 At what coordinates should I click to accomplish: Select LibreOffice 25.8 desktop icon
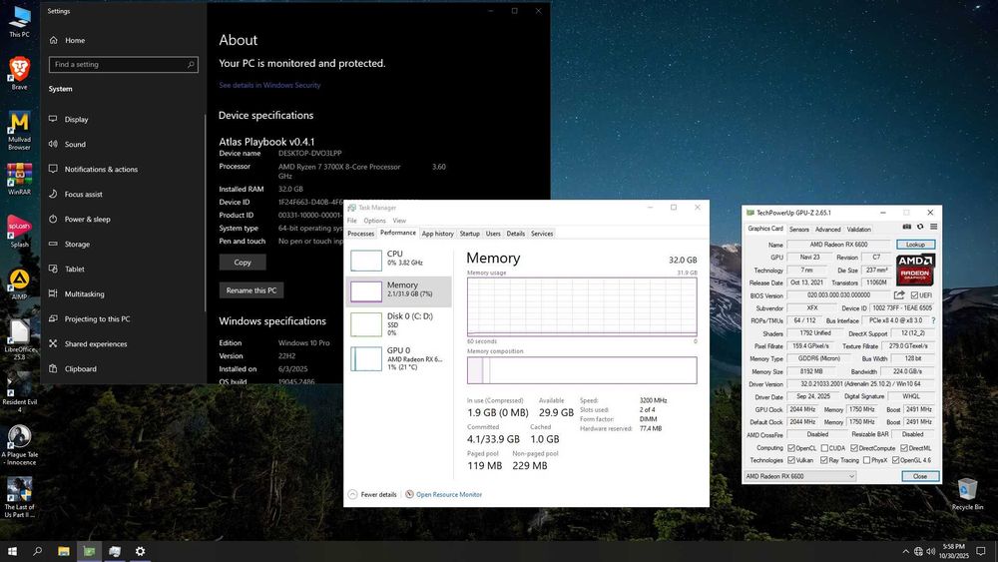tap(19, 339)
